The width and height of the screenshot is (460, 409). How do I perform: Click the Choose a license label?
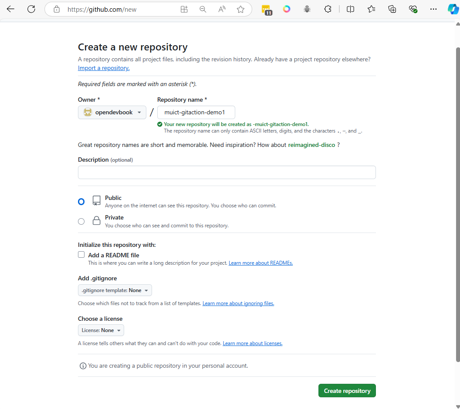[100, 319]
